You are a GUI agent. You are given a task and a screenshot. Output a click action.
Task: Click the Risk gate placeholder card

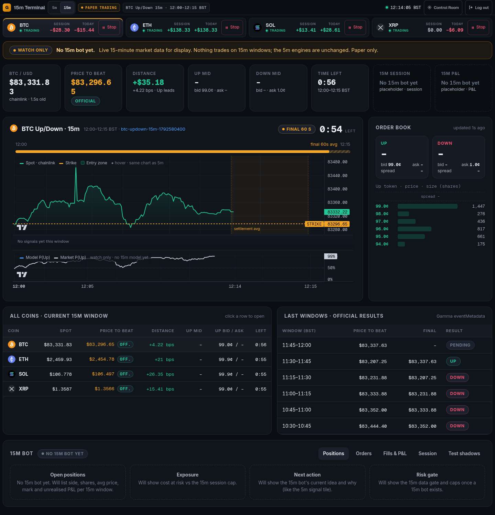(427, 482)
